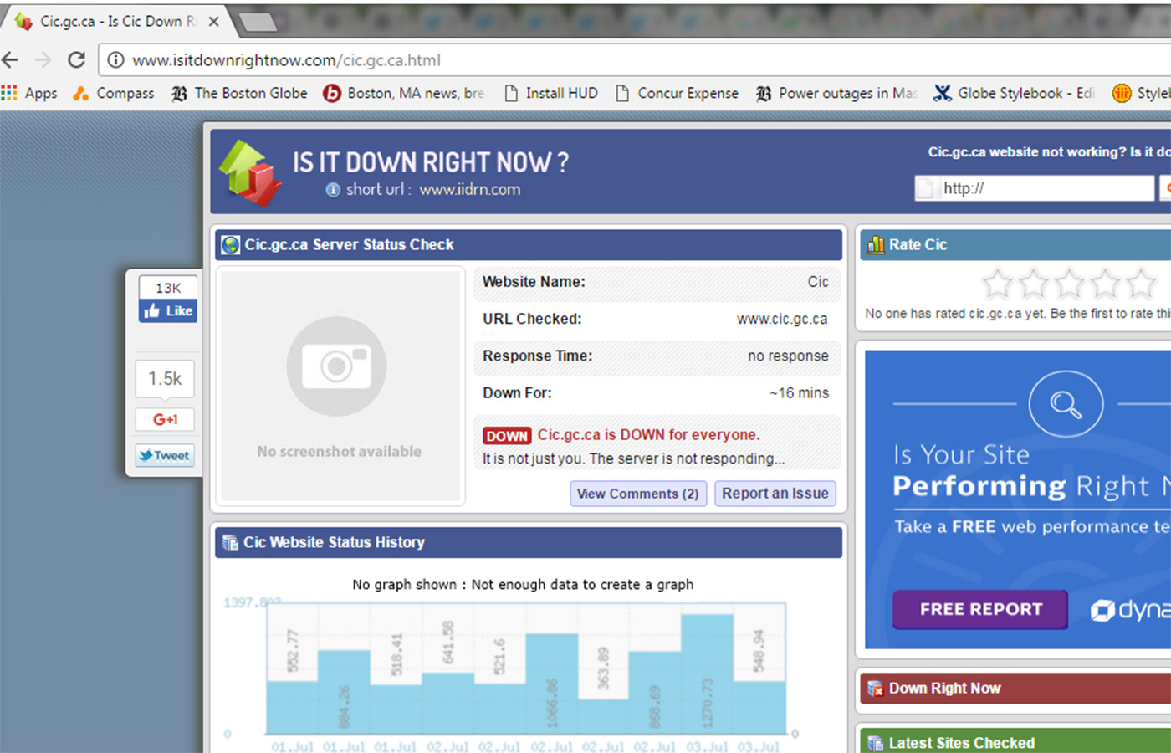Click the Cic Website Status History icon

coord(230,543)
